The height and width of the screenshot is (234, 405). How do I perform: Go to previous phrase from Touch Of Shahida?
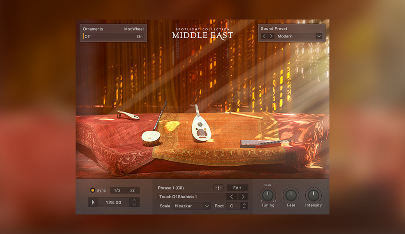point(231,197)
